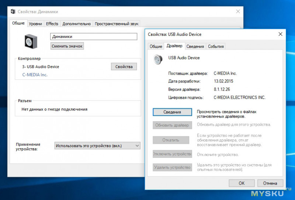Viewport: 295px width, 200px height.
Task: Click the Отмена button
Action: (x=270, y=183)
